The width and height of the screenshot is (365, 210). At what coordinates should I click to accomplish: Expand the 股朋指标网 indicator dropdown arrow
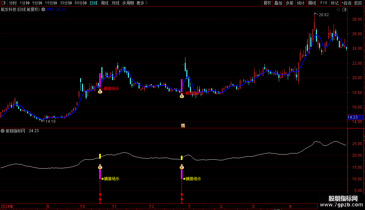click(3, 131)
